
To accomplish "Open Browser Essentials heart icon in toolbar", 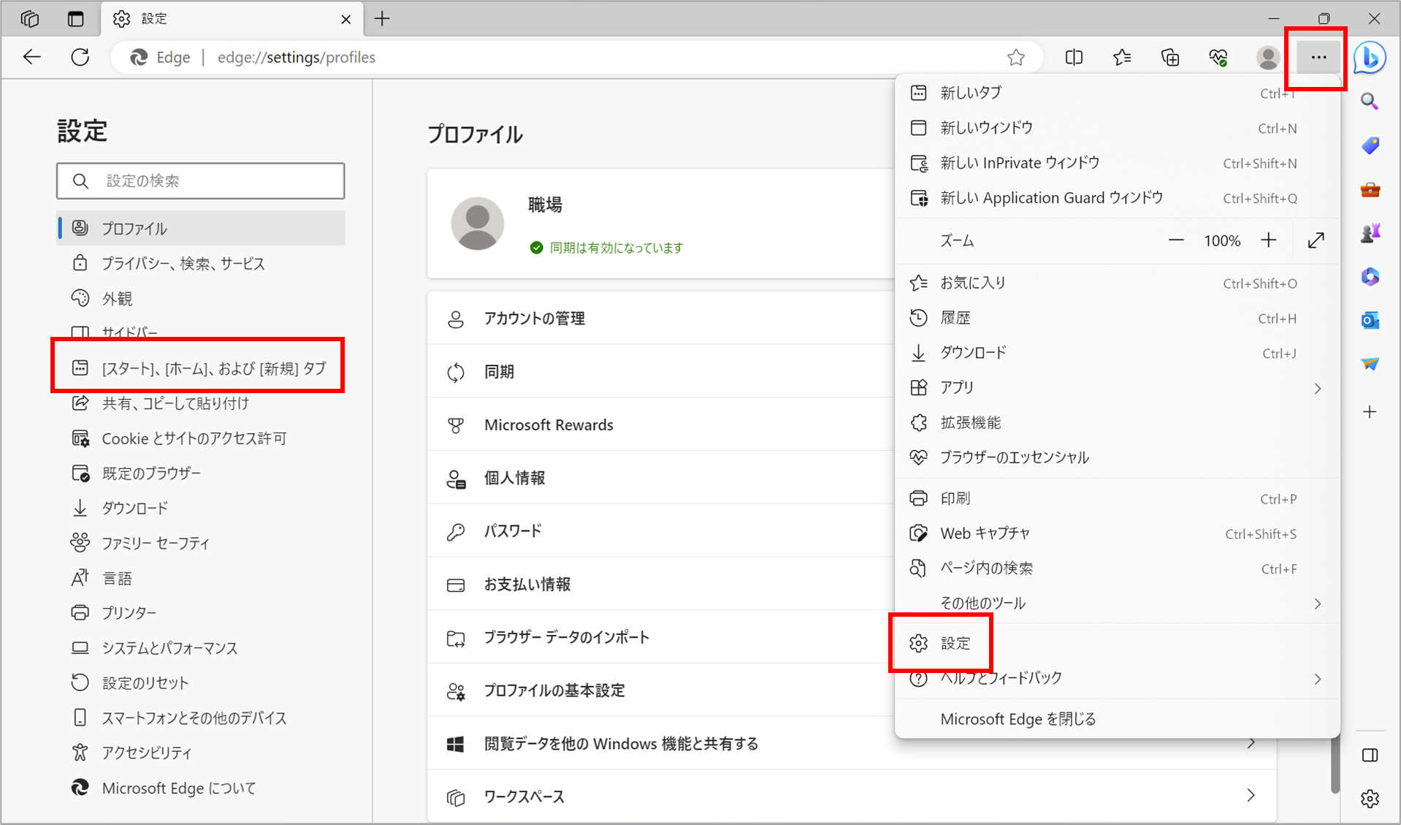I will pyautogui.click(x=1218, y=57).
